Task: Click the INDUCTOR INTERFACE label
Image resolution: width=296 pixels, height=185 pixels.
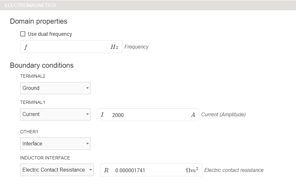Action: click(45, 158)
